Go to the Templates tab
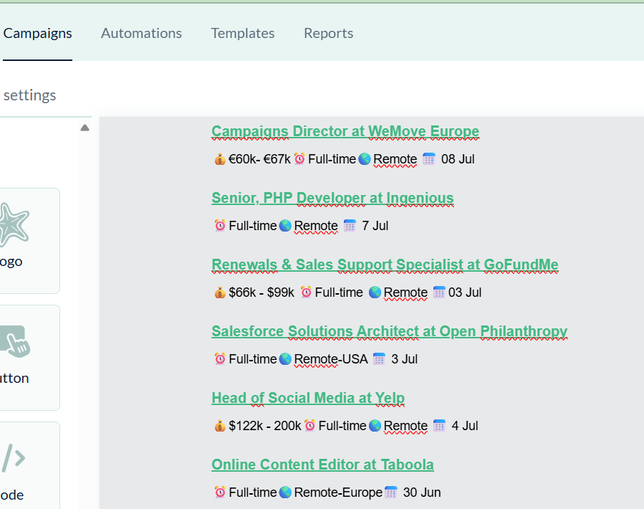This screenshot has height=509, width=644. (x=243, y=33)
